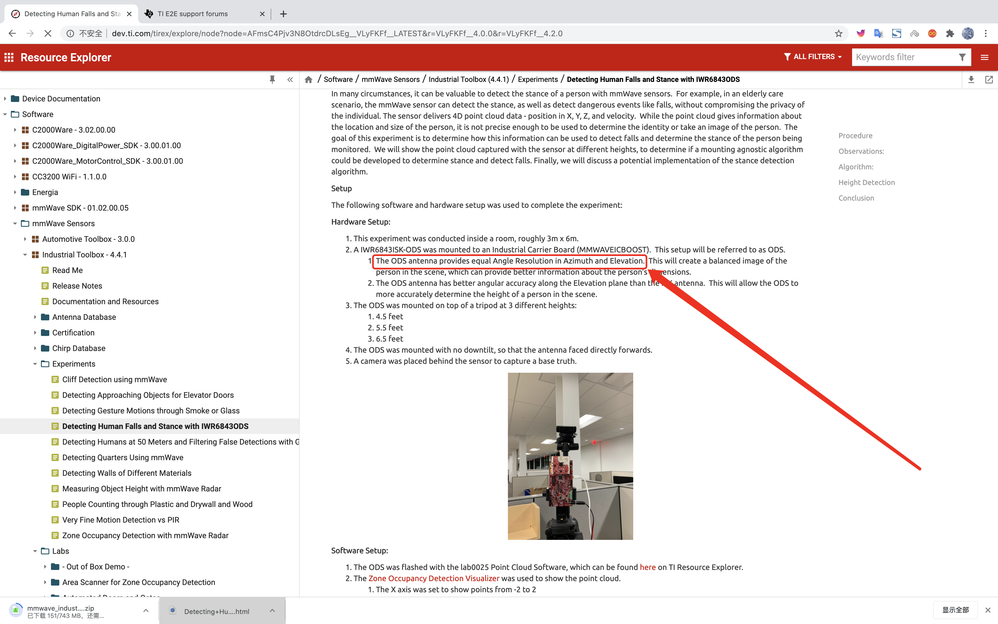Click the download icon in the breadcrumb bar
The width and height of the screenshot is (998, 624).
[x=971, y=80]
